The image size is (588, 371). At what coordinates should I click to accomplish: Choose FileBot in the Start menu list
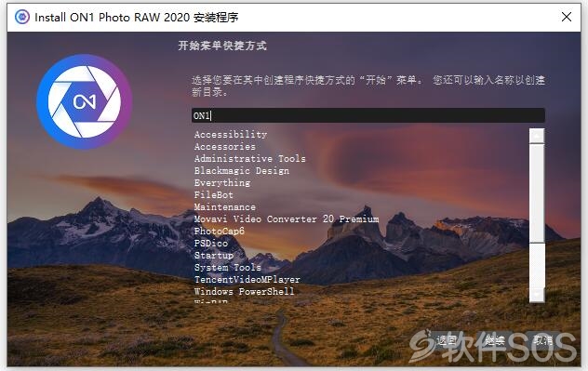click(x=213, y=195)
